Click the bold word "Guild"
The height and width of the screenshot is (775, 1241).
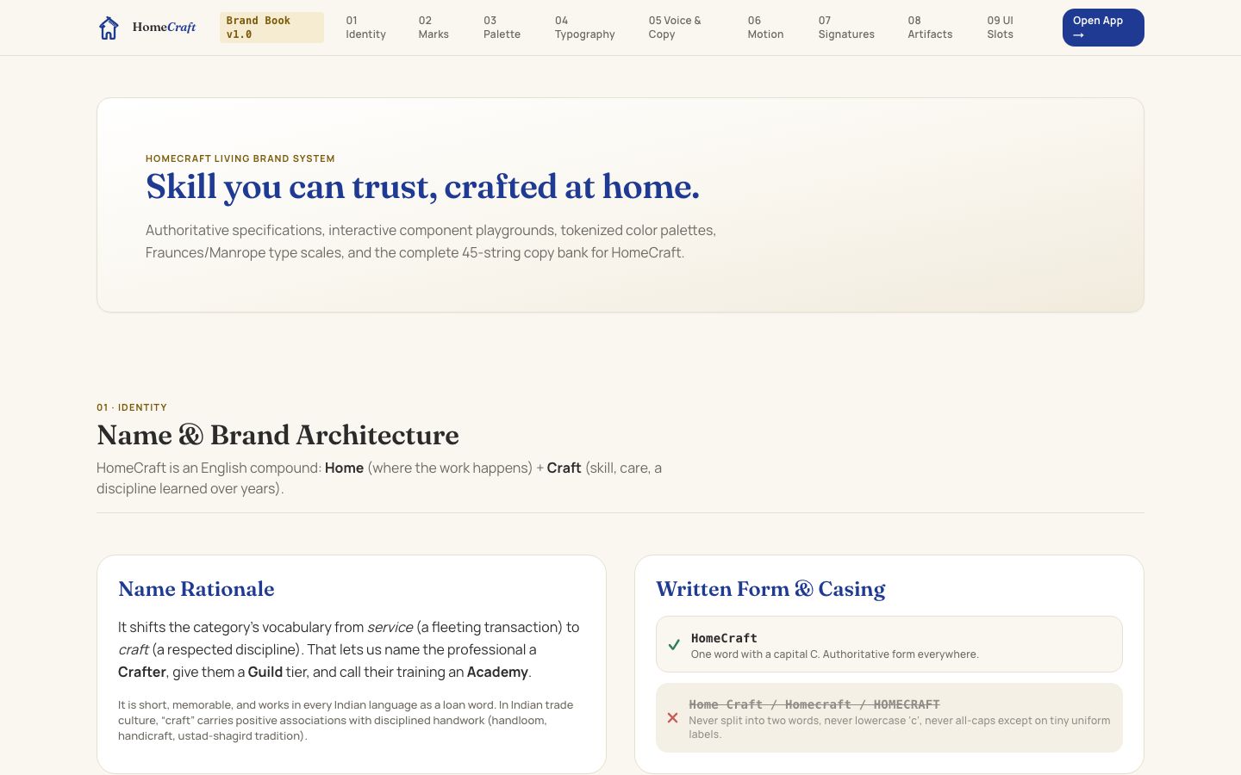click(265, 672)
